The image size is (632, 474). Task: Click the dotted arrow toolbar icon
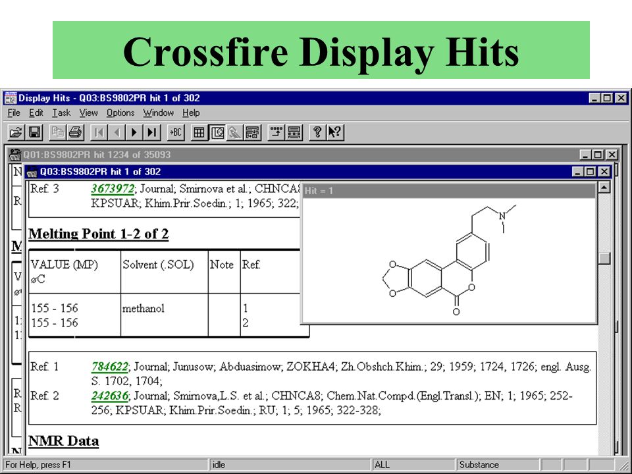tap(276, 132)
